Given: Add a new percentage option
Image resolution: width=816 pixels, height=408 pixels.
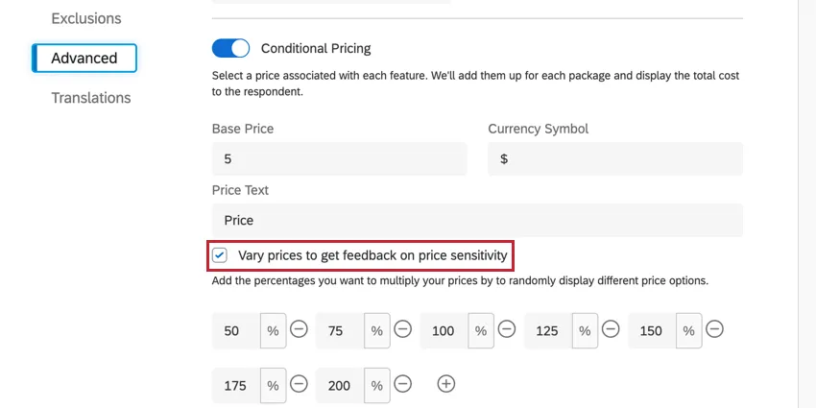Looking at the screenshot, I should pyautogui.click(x=445, y=385).
